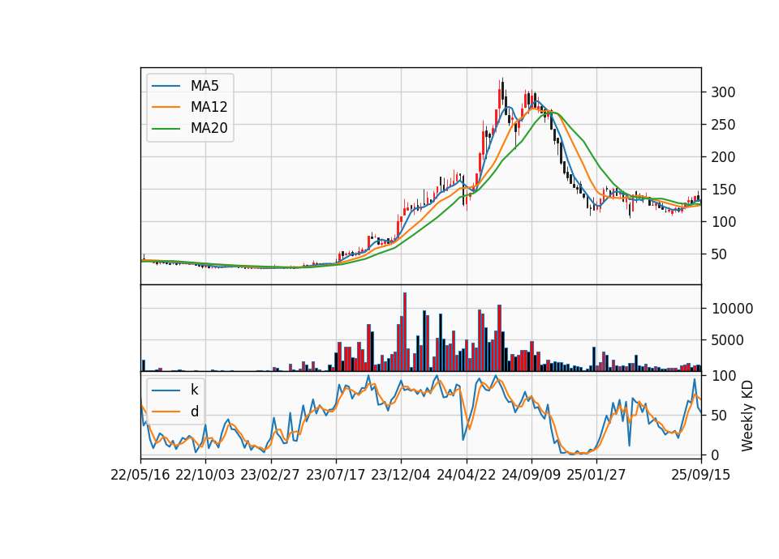Click the MA5 legend label

pos(204,86)
